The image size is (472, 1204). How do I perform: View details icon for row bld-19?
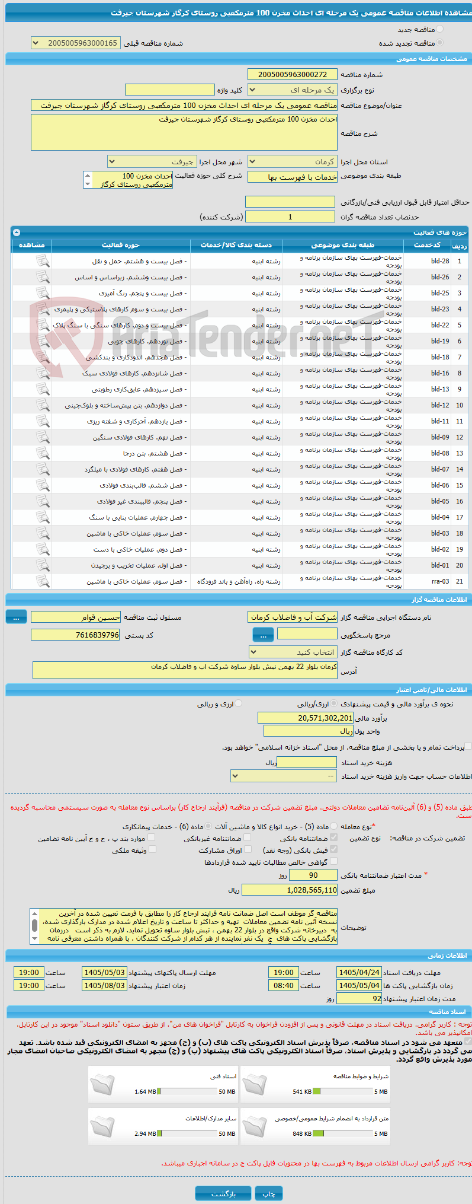tap(43, 341)
